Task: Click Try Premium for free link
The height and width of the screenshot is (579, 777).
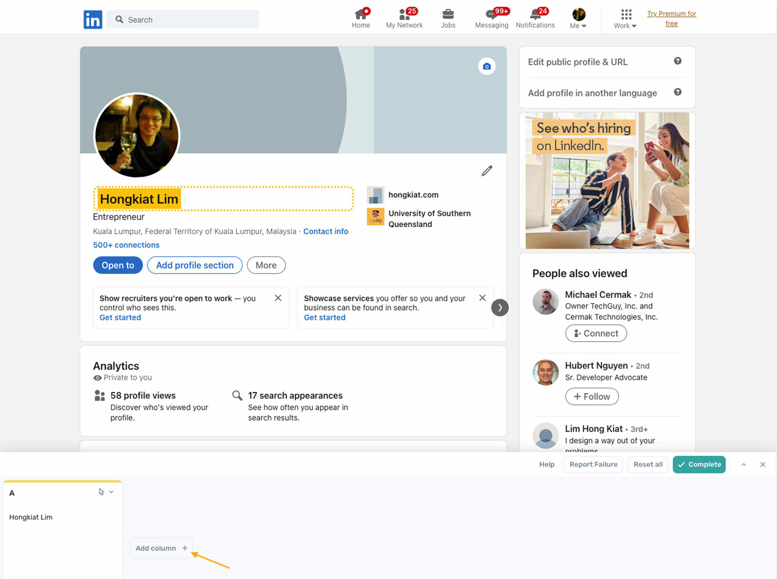Action: [x=672, y=18]
